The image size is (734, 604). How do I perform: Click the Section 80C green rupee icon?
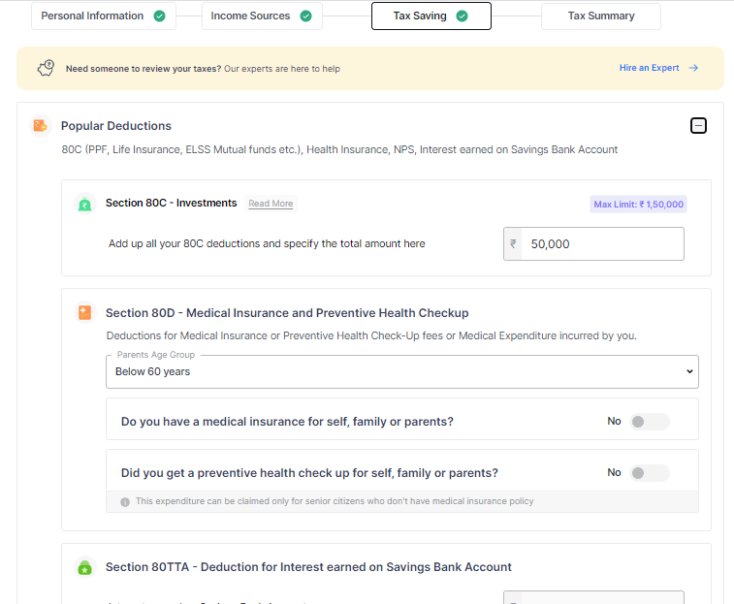pyautogui.click(x=85, y=204)
